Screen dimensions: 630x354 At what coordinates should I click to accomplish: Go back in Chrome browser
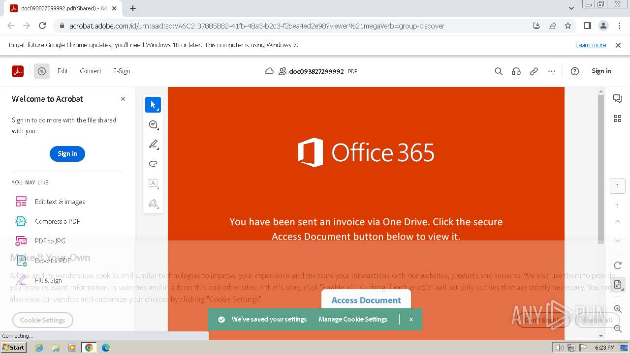coord(11,26)
